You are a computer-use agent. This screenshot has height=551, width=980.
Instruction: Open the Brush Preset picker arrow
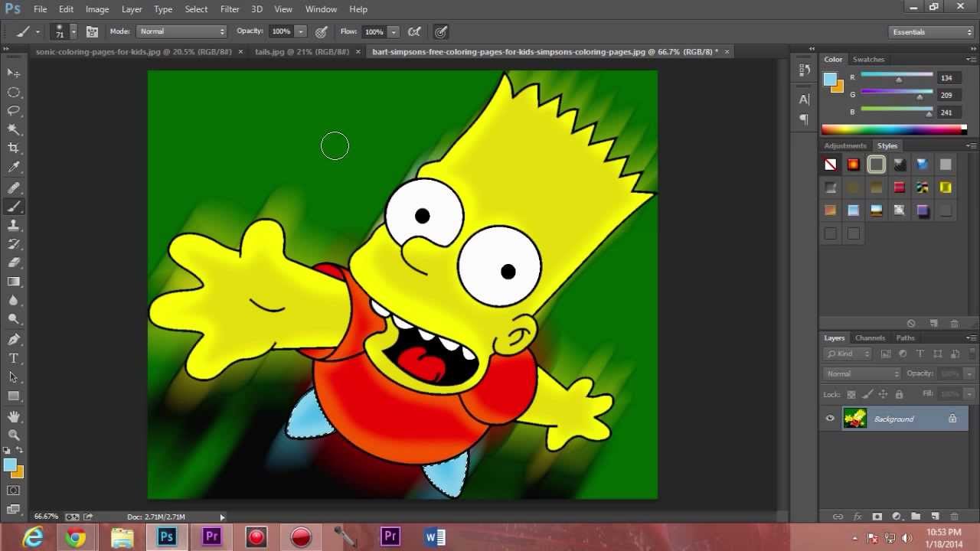(73, 31)
